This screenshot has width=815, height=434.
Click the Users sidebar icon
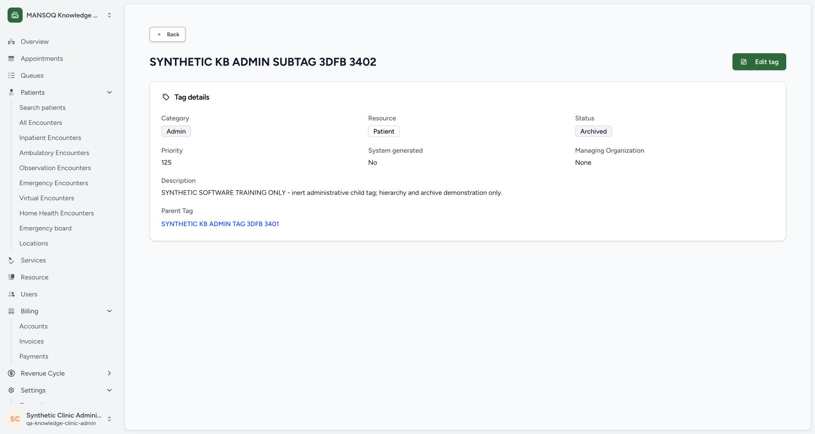(x=11, y=294)
